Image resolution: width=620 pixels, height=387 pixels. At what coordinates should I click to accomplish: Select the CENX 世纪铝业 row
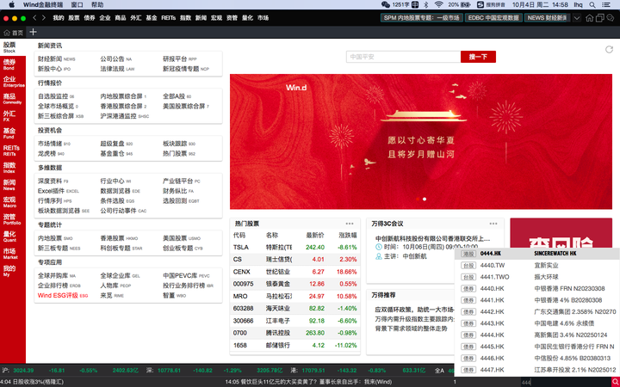click(295, 272)
